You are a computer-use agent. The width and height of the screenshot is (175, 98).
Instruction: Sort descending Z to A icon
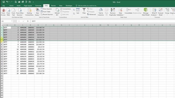pos(74,13)
